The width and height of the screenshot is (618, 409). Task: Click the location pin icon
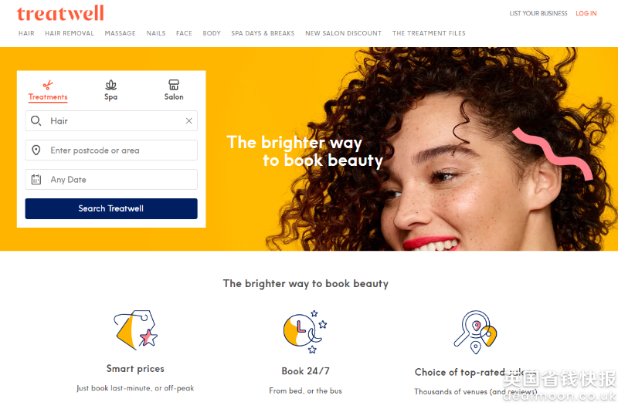tap(36, 150)
